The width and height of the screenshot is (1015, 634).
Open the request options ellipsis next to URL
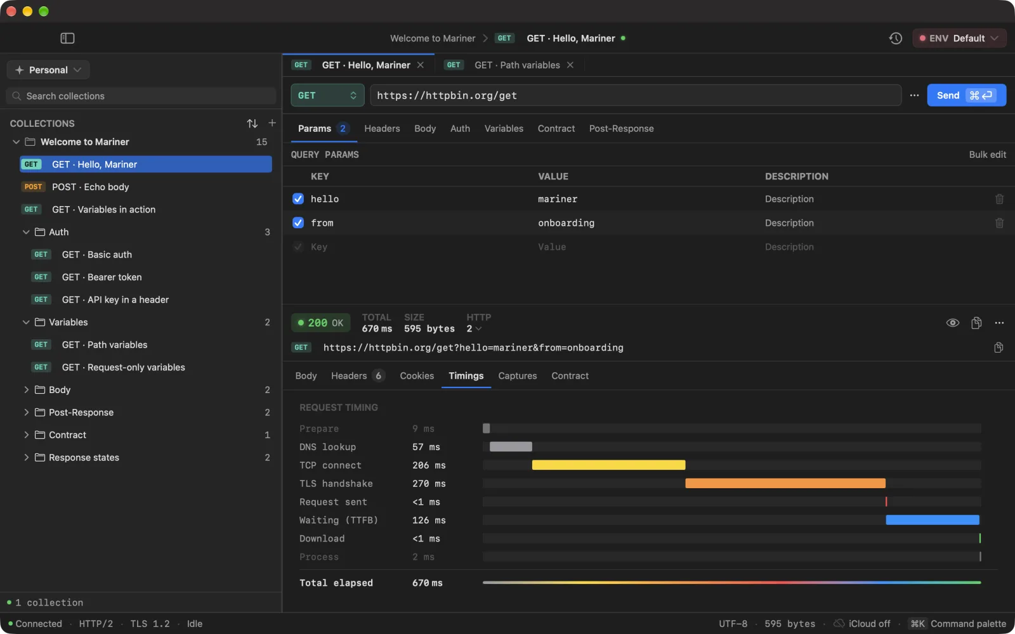(x=914, y=95)
